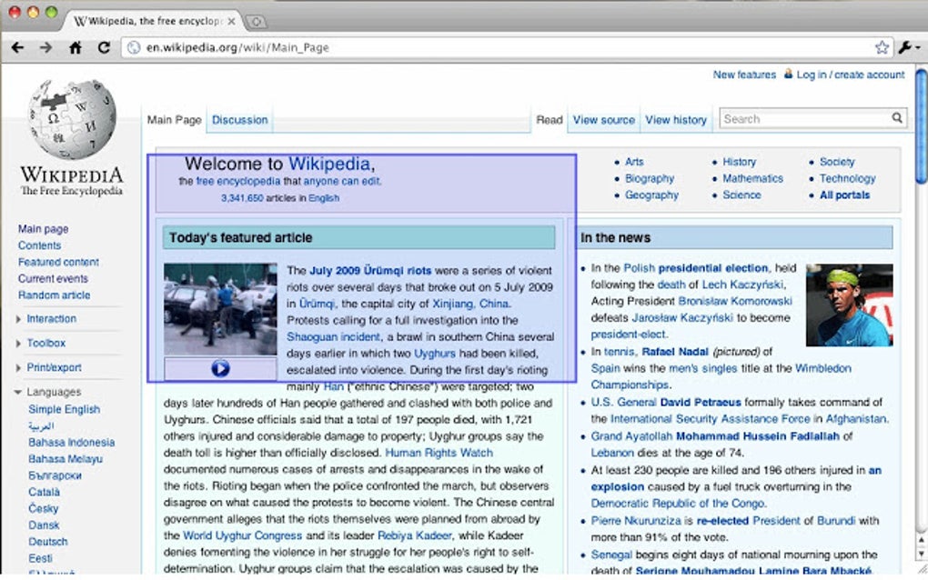
Task: Click the forward navigation arrow
Action: click(46, 46)
